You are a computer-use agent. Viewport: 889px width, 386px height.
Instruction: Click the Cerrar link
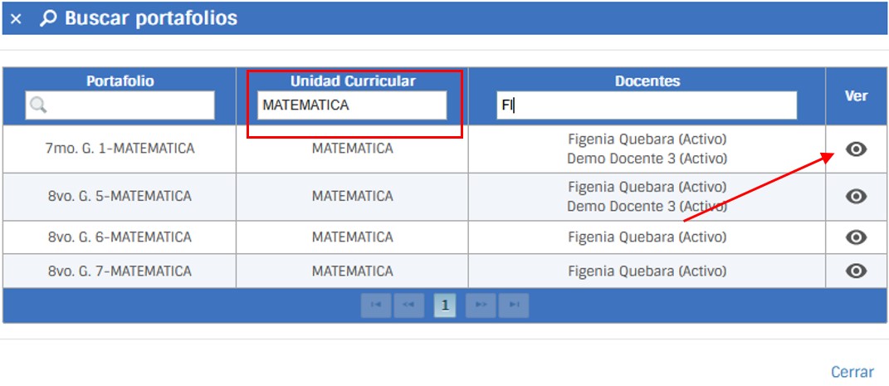click(852, 372)
